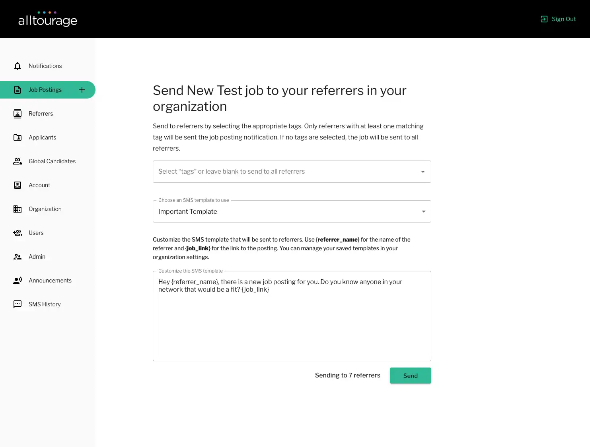The width and height of the screenshot is (590, 447).
Task: Click the Notifications bell icon
Action: [18, 66]
